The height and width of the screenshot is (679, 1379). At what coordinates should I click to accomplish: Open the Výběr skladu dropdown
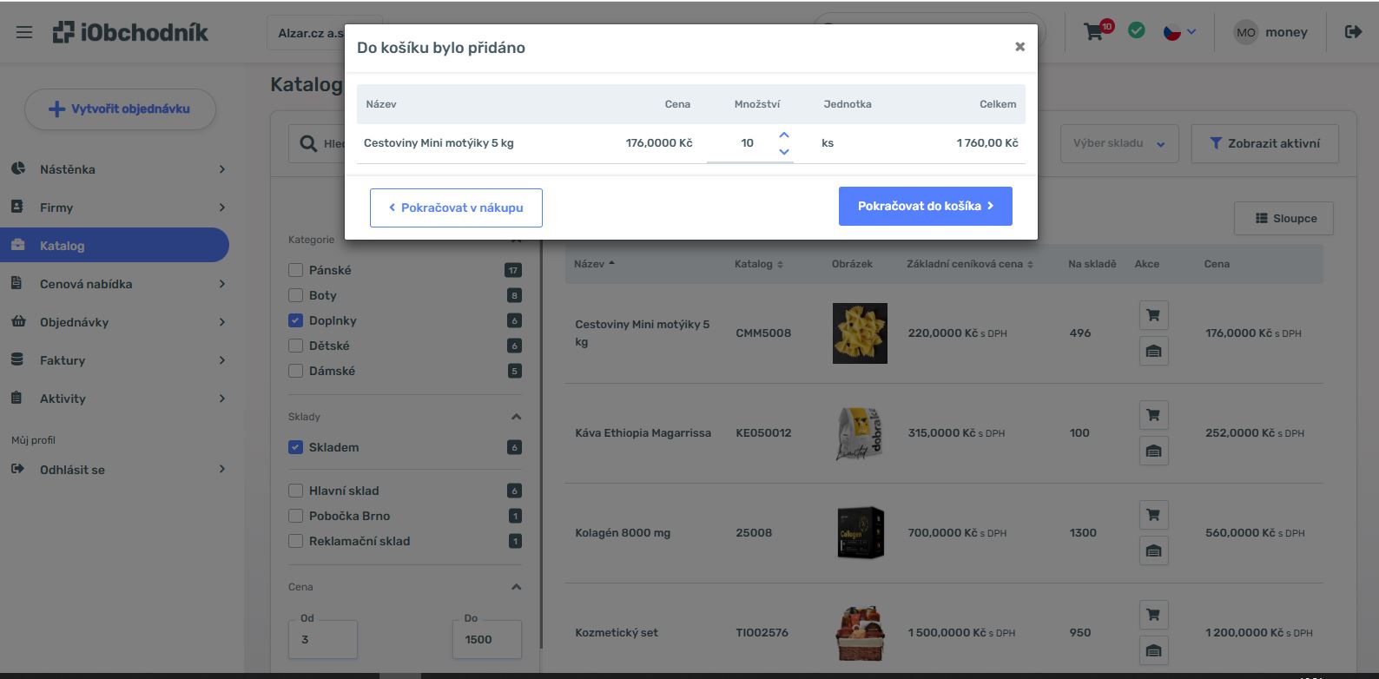pos(1118,143)
